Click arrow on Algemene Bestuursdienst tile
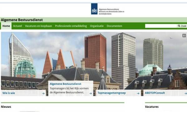This screenshot has height=125, width=187. pos(90,93)
